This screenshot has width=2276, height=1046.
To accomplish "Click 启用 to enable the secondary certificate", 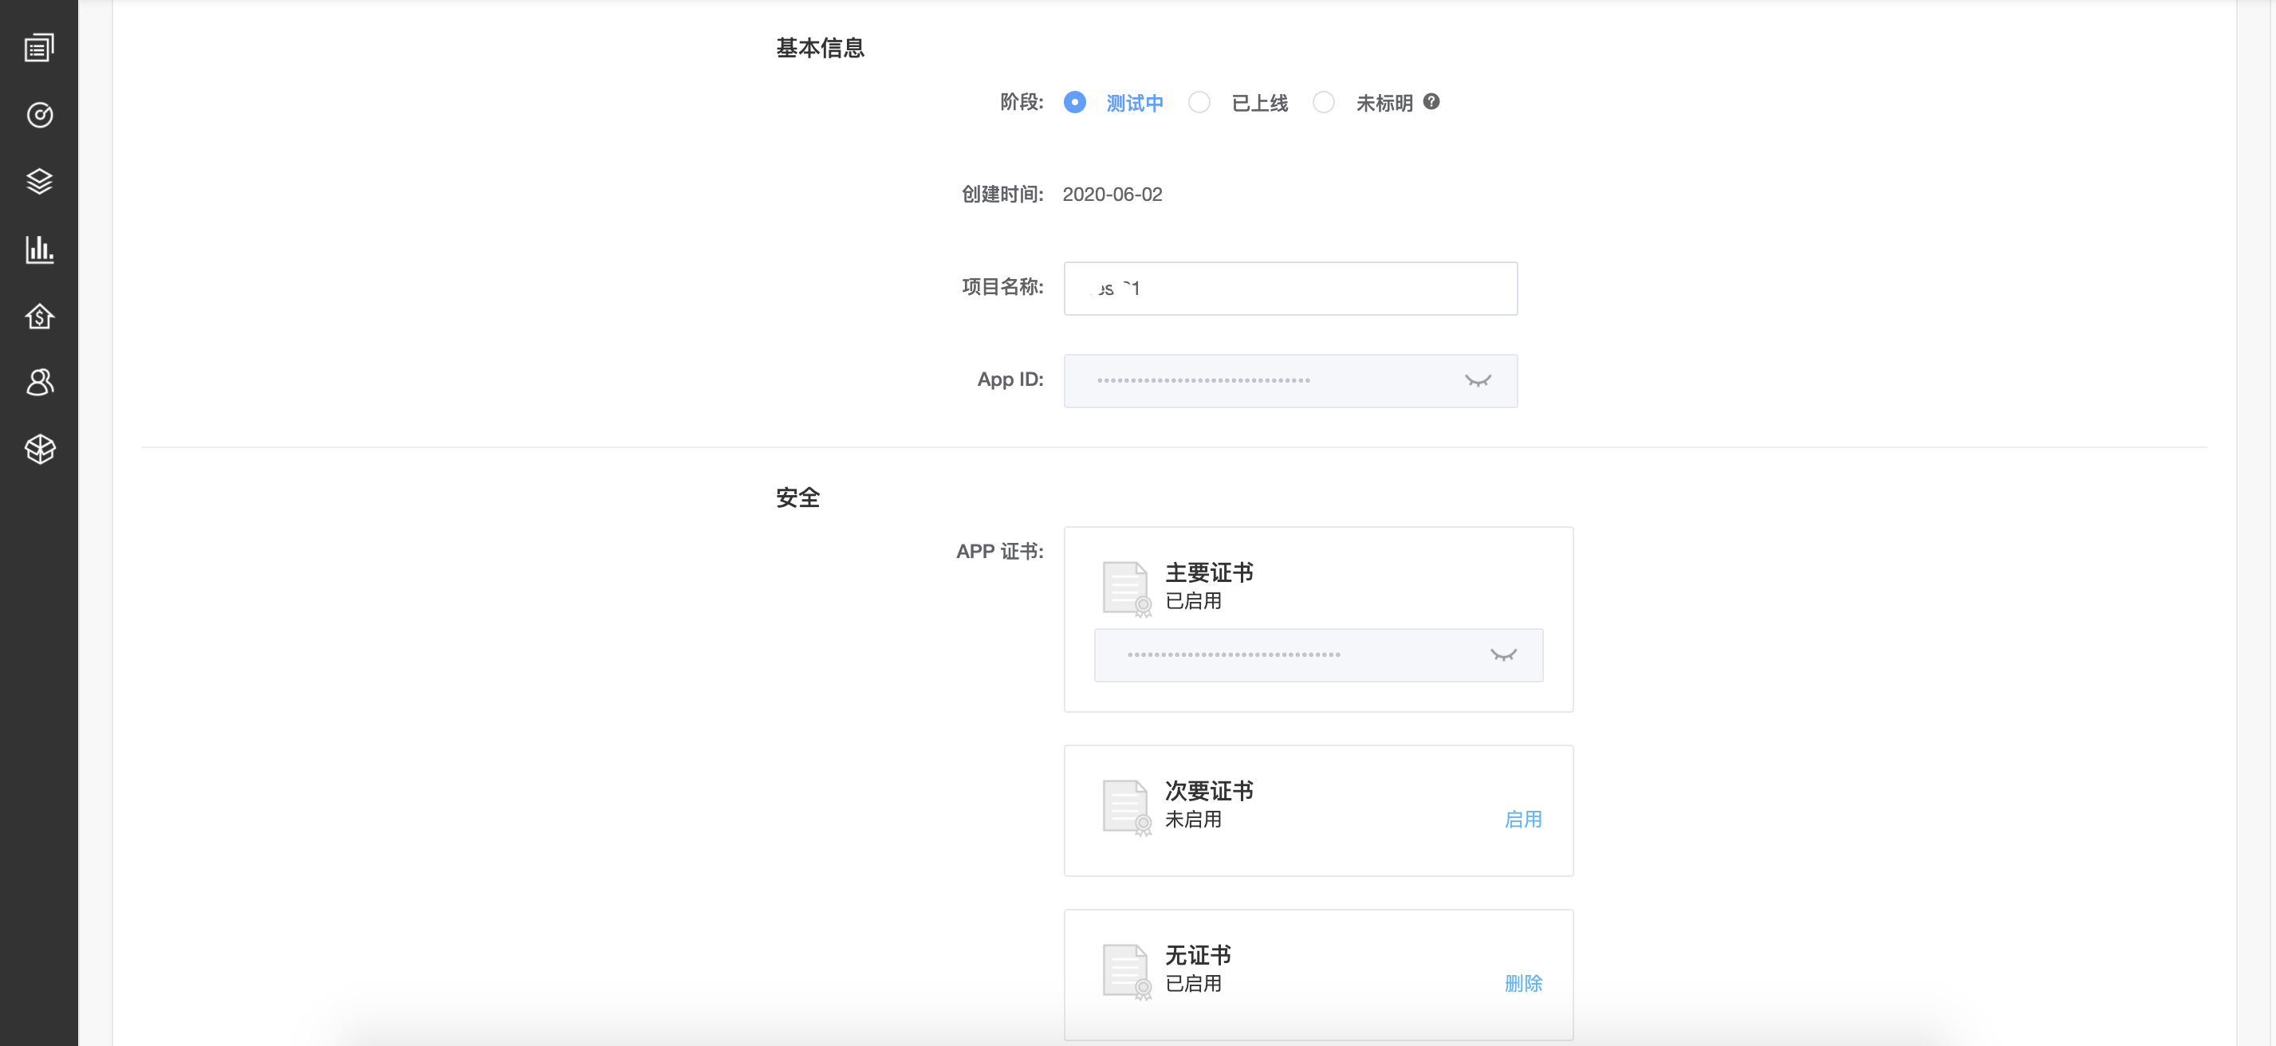I will click(1522, 819).
